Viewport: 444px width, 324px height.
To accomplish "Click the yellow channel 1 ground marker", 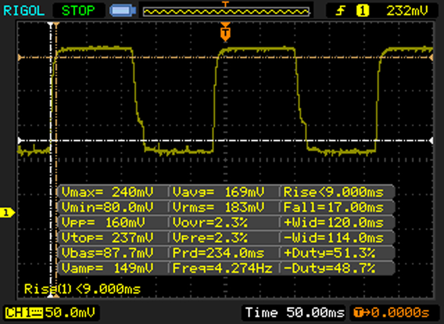I will click(7, 213).
